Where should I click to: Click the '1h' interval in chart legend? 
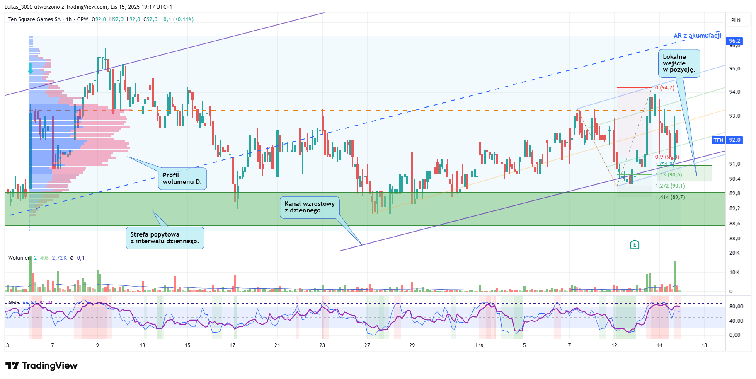click(x=69, y=19)
